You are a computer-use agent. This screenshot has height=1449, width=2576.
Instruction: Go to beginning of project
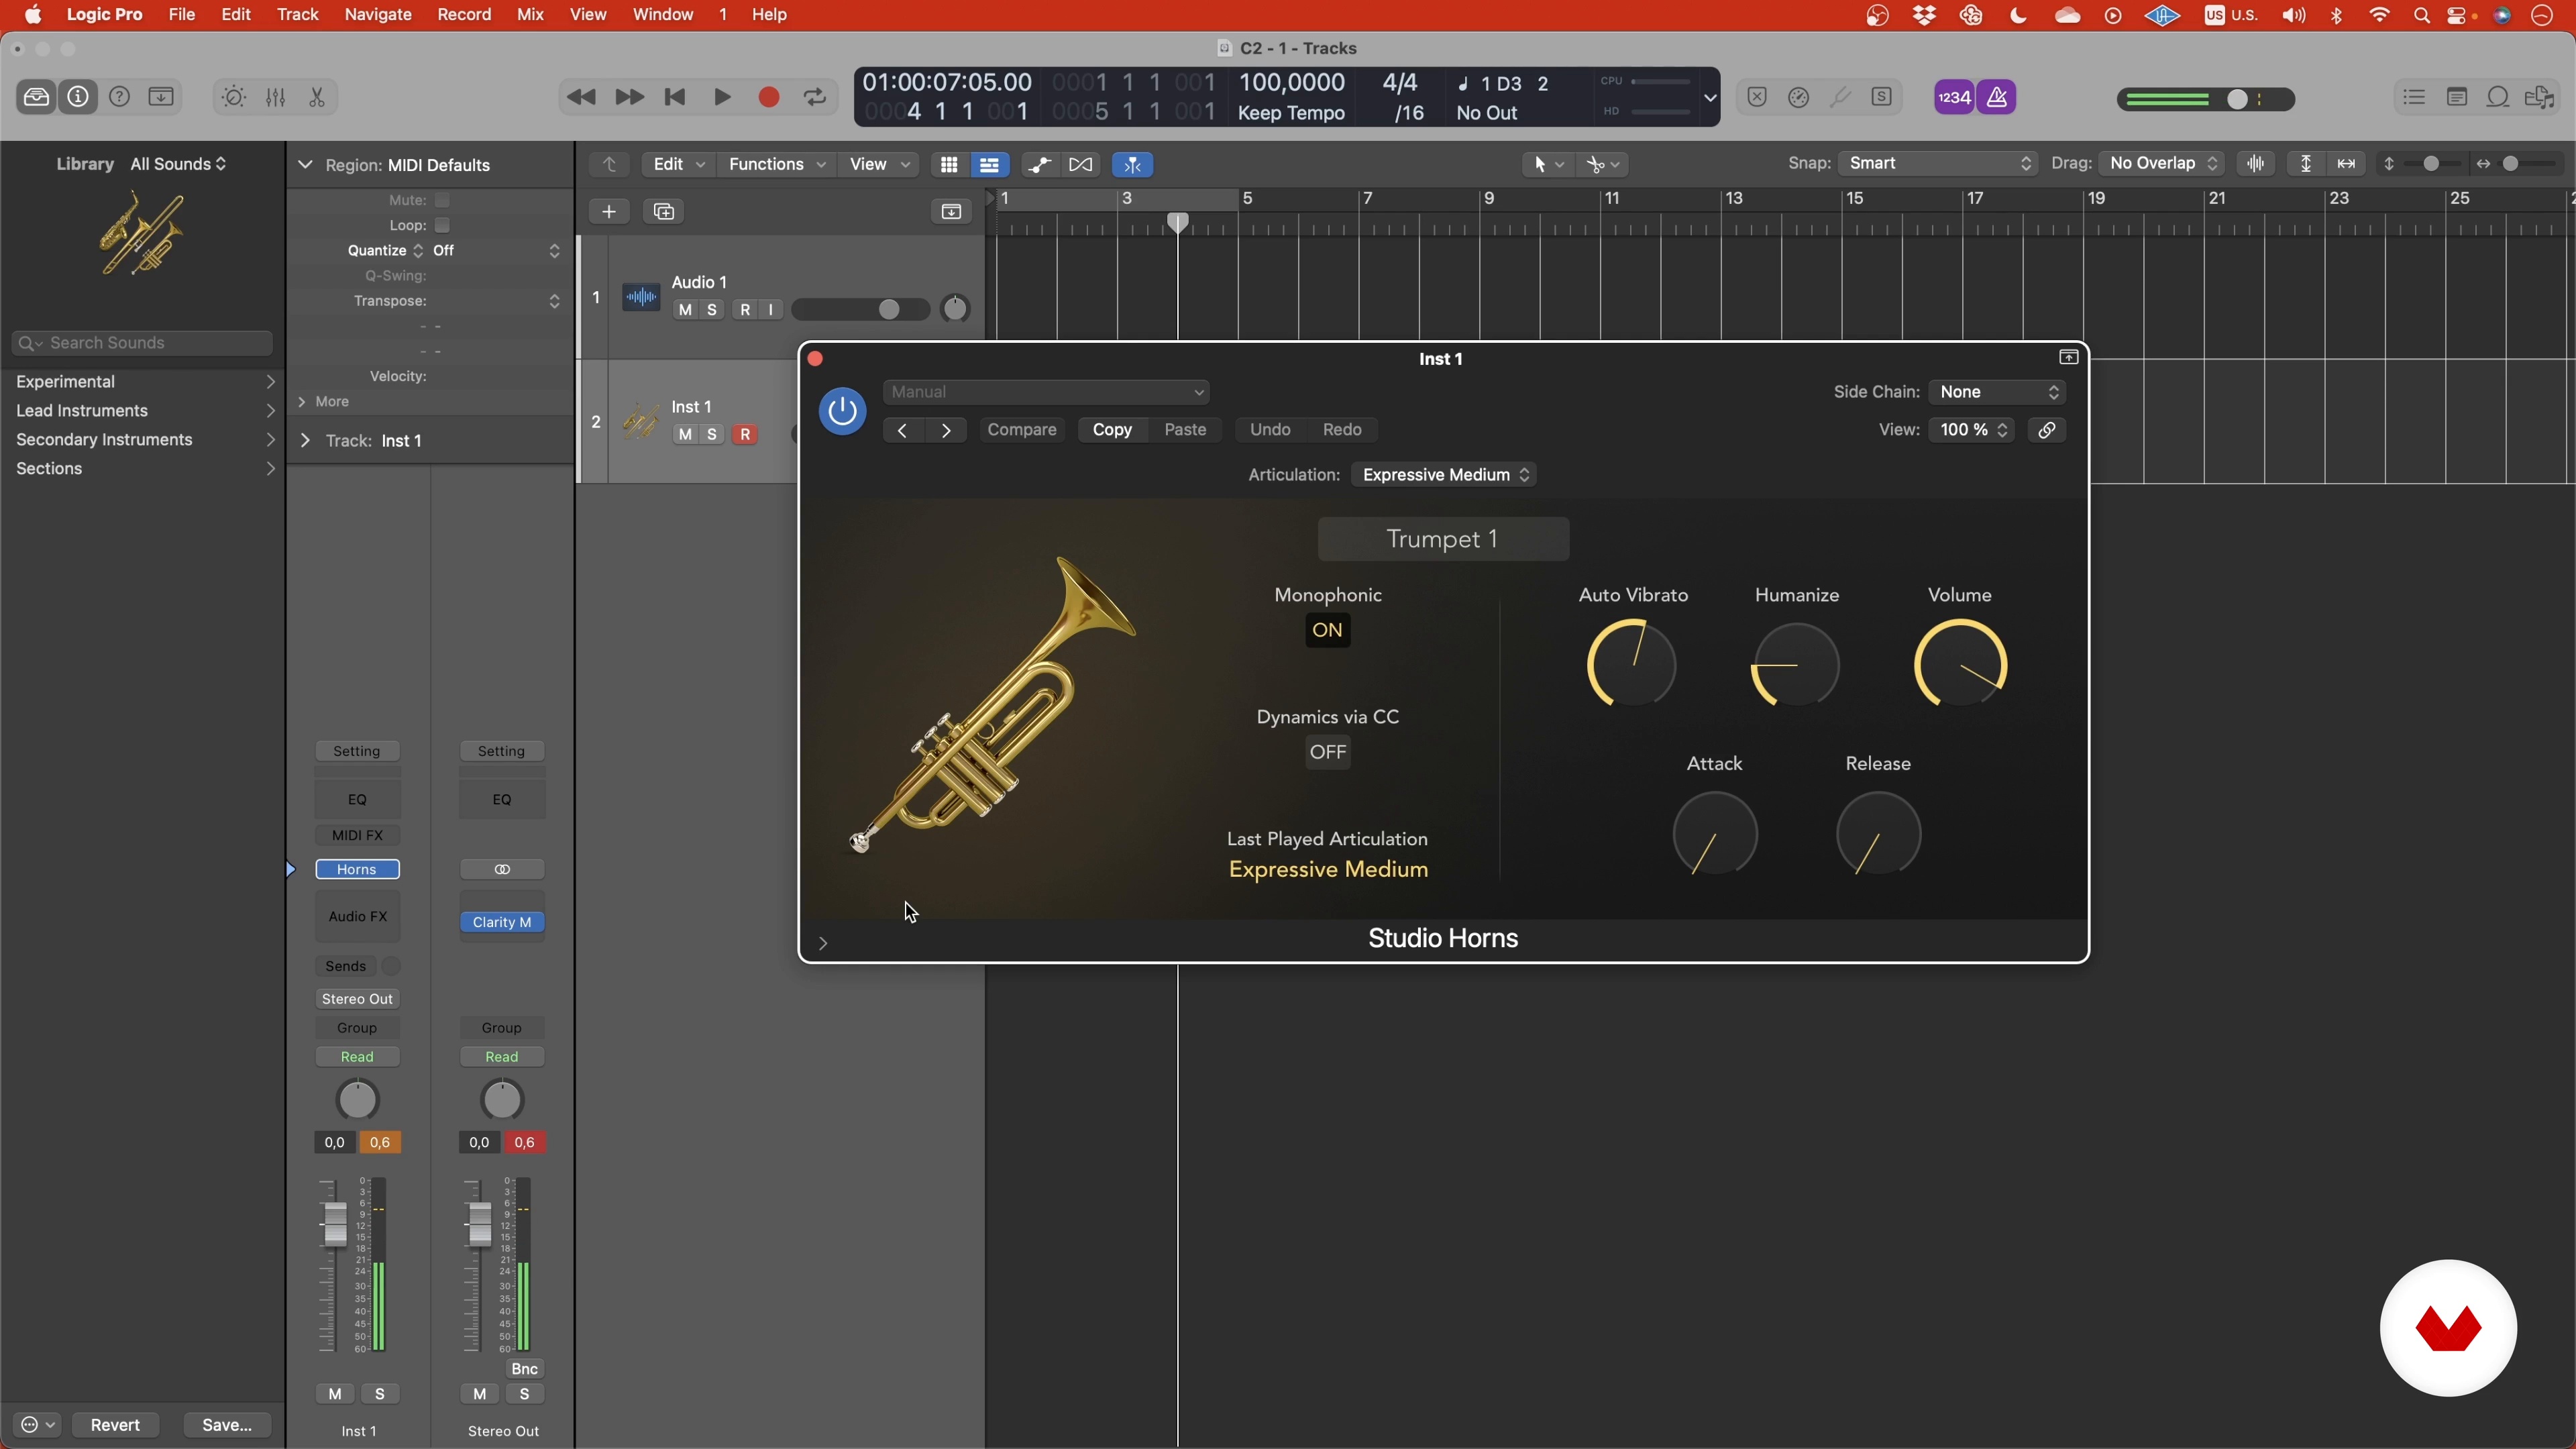click(x=675, y=97)
